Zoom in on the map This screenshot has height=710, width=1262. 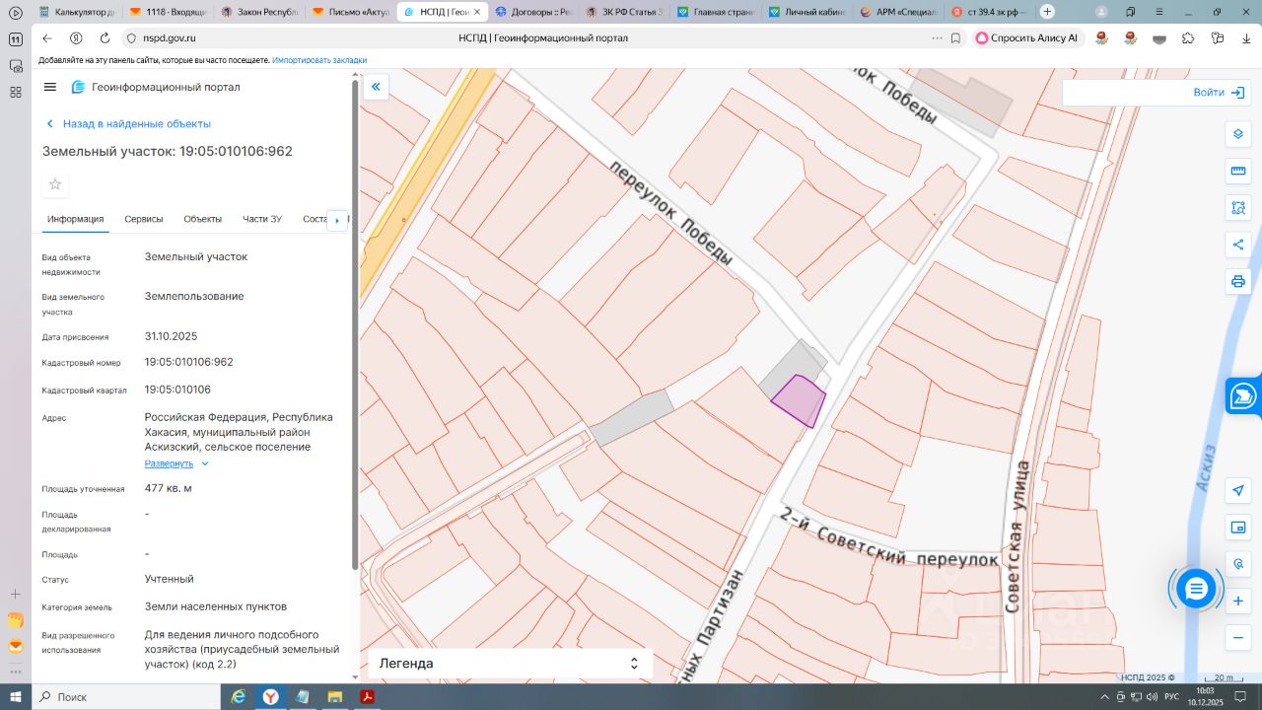(1239, 601)
